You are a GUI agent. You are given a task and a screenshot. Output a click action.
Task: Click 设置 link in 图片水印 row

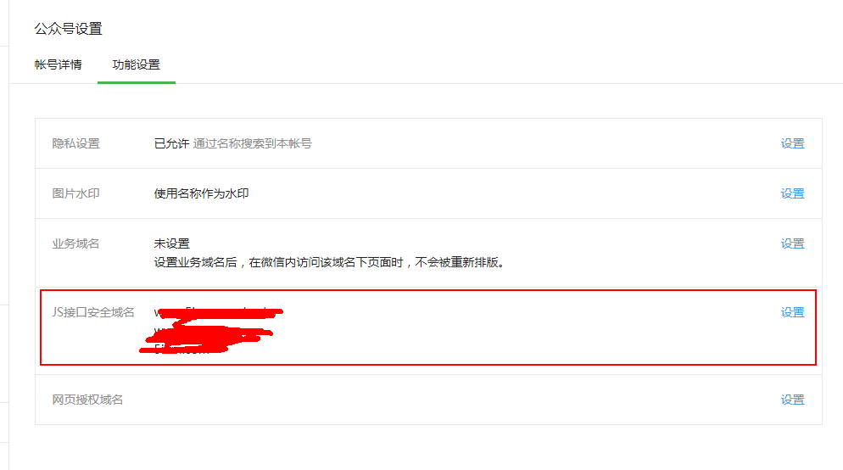(792, 193)
